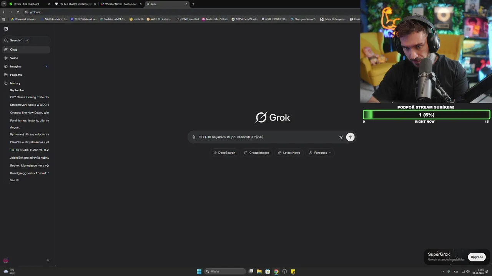Focus the Grok prompt input field
492x276 pixels.
coord(267,137)
